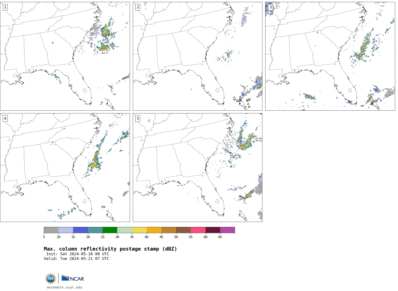Click the light blue 10-15 dBZ swatch
Screen dimensions: 398x291
[x=66, y=230]
